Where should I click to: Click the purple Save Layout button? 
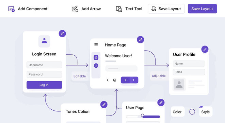pos(202,9)
